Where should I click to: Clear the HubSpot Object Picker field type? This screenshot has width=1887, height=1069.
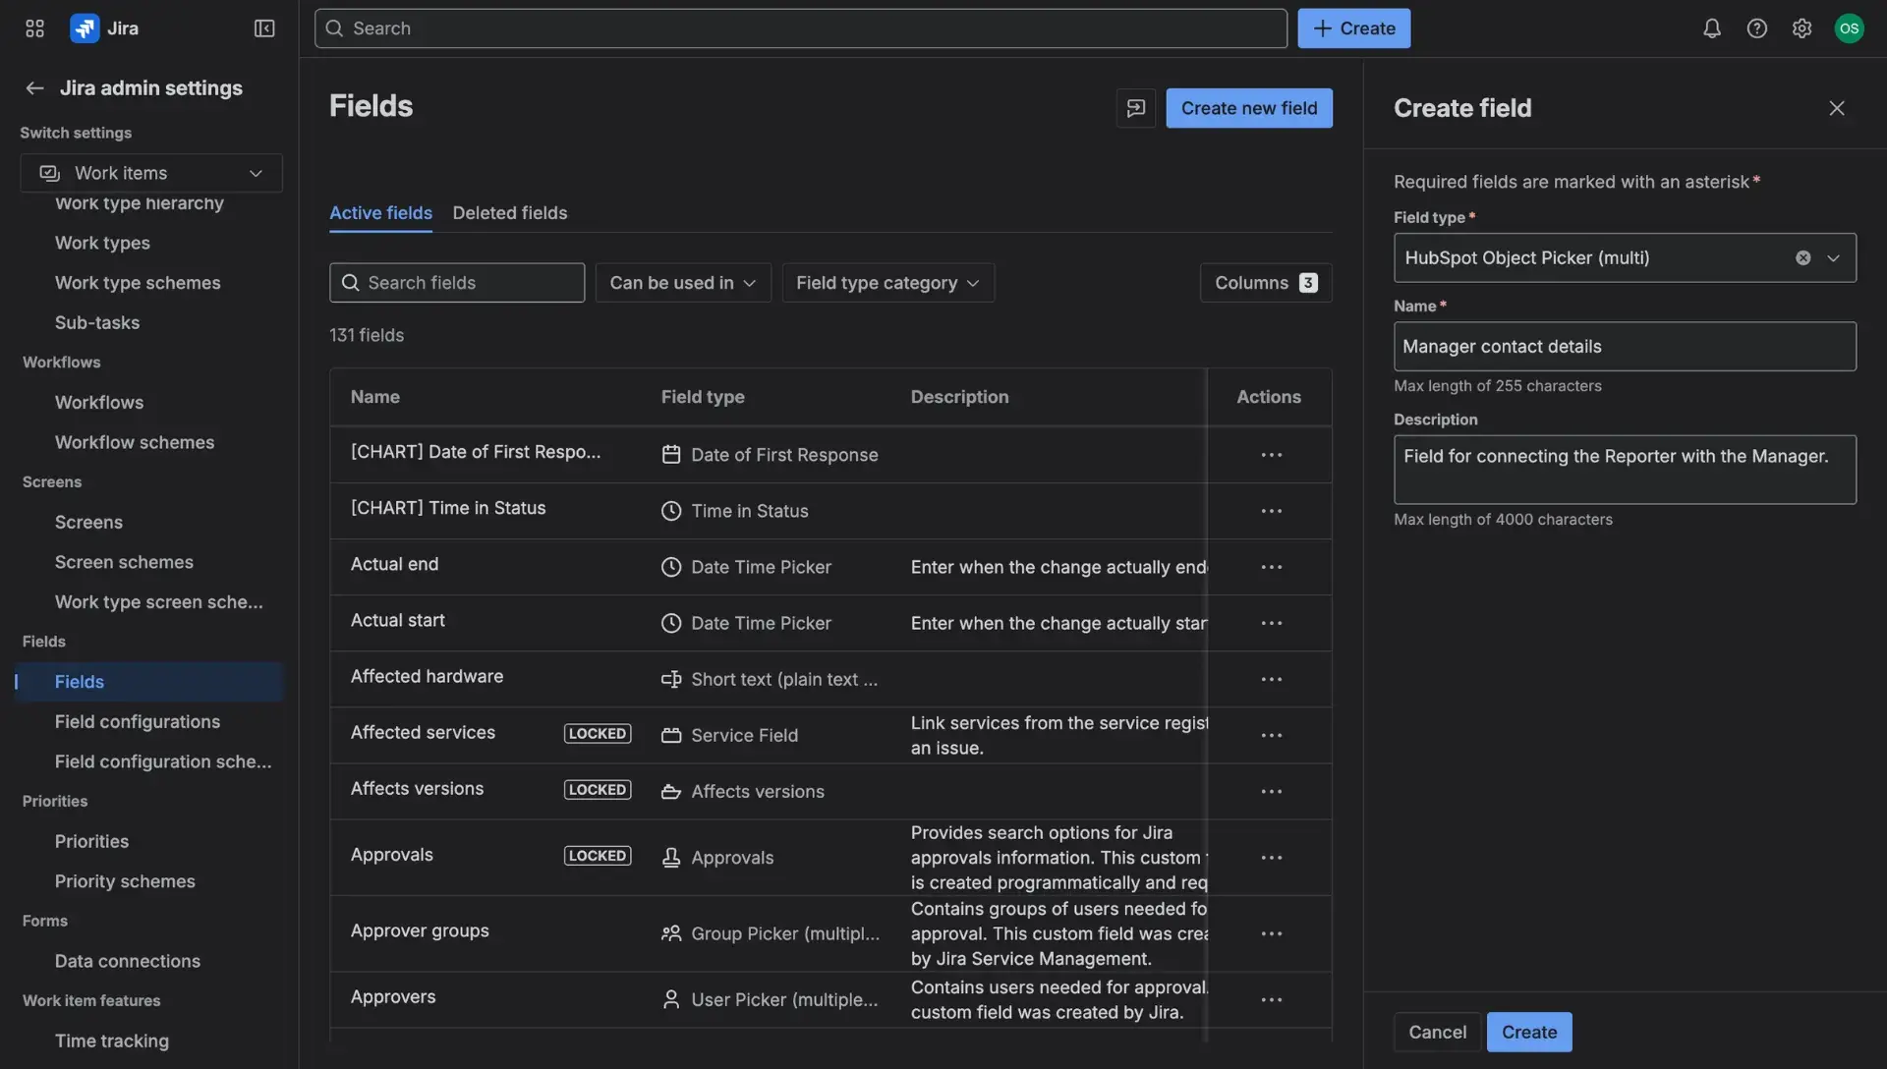[x=1801, y=257]
